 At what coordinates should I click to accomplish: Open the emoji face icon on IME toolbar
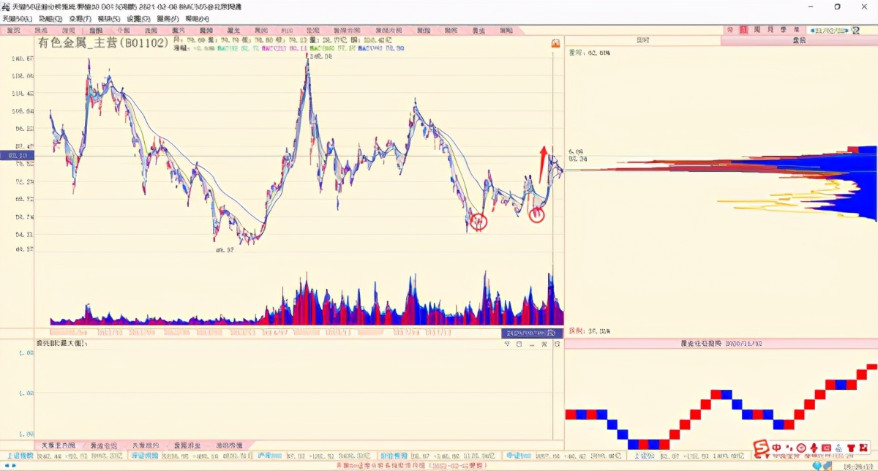pos(801,448)
